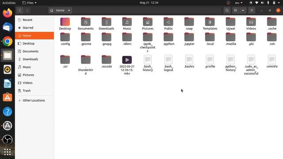Click the forward navigation arrow
This screenshot has height=159, width=283.
click(x=27, y=10)
